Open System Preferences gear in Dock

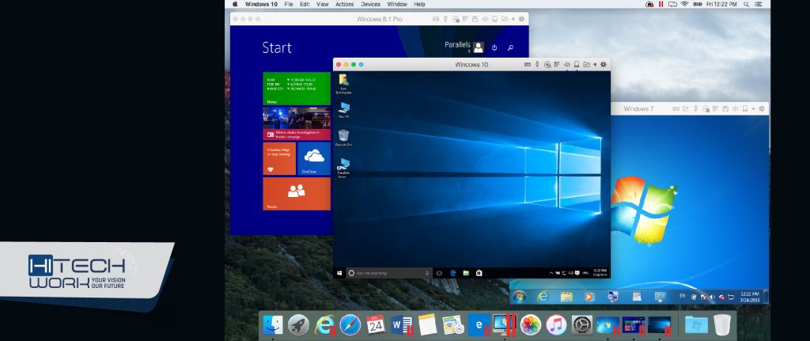click(581, 324)
